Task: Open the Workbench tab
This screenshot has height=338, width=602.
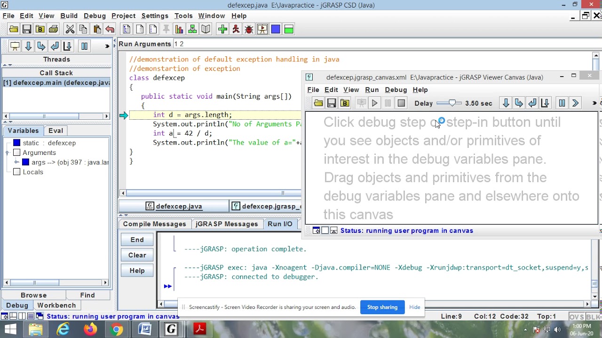Action: click(56, 305)
